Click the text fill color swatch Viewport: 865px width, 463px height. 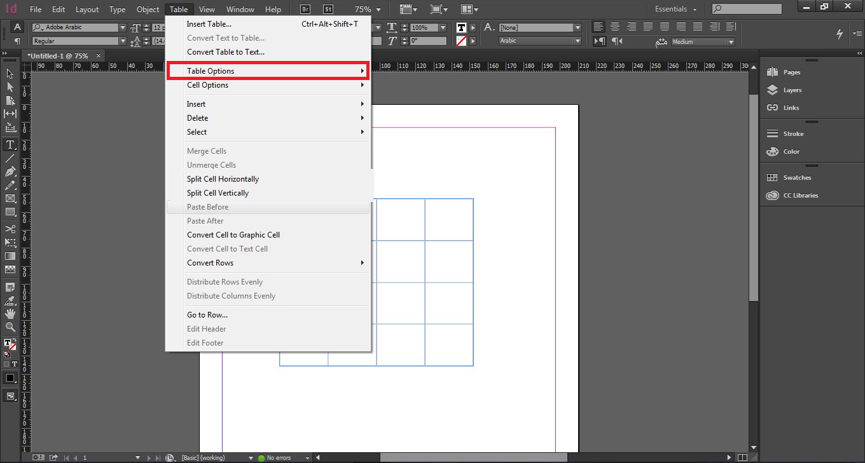(461, 27)
